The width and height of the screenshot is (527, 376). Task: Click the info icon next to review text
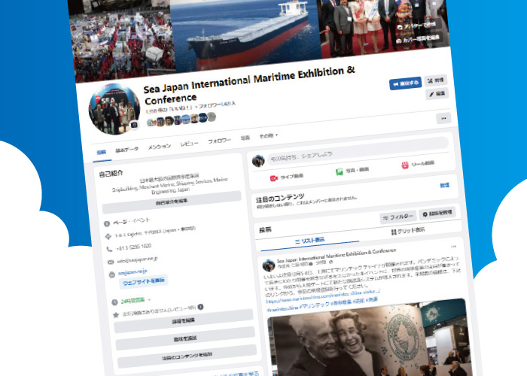coord(201,307)
